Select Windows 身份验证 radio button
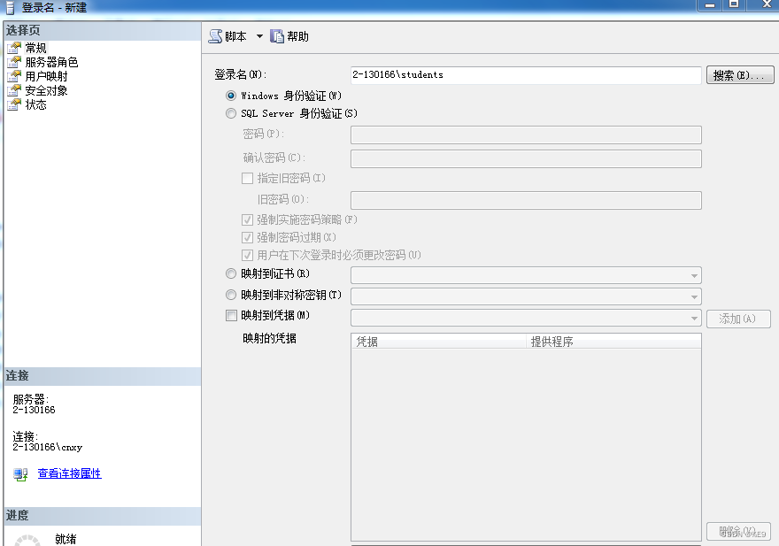 (x=231, y=96)
